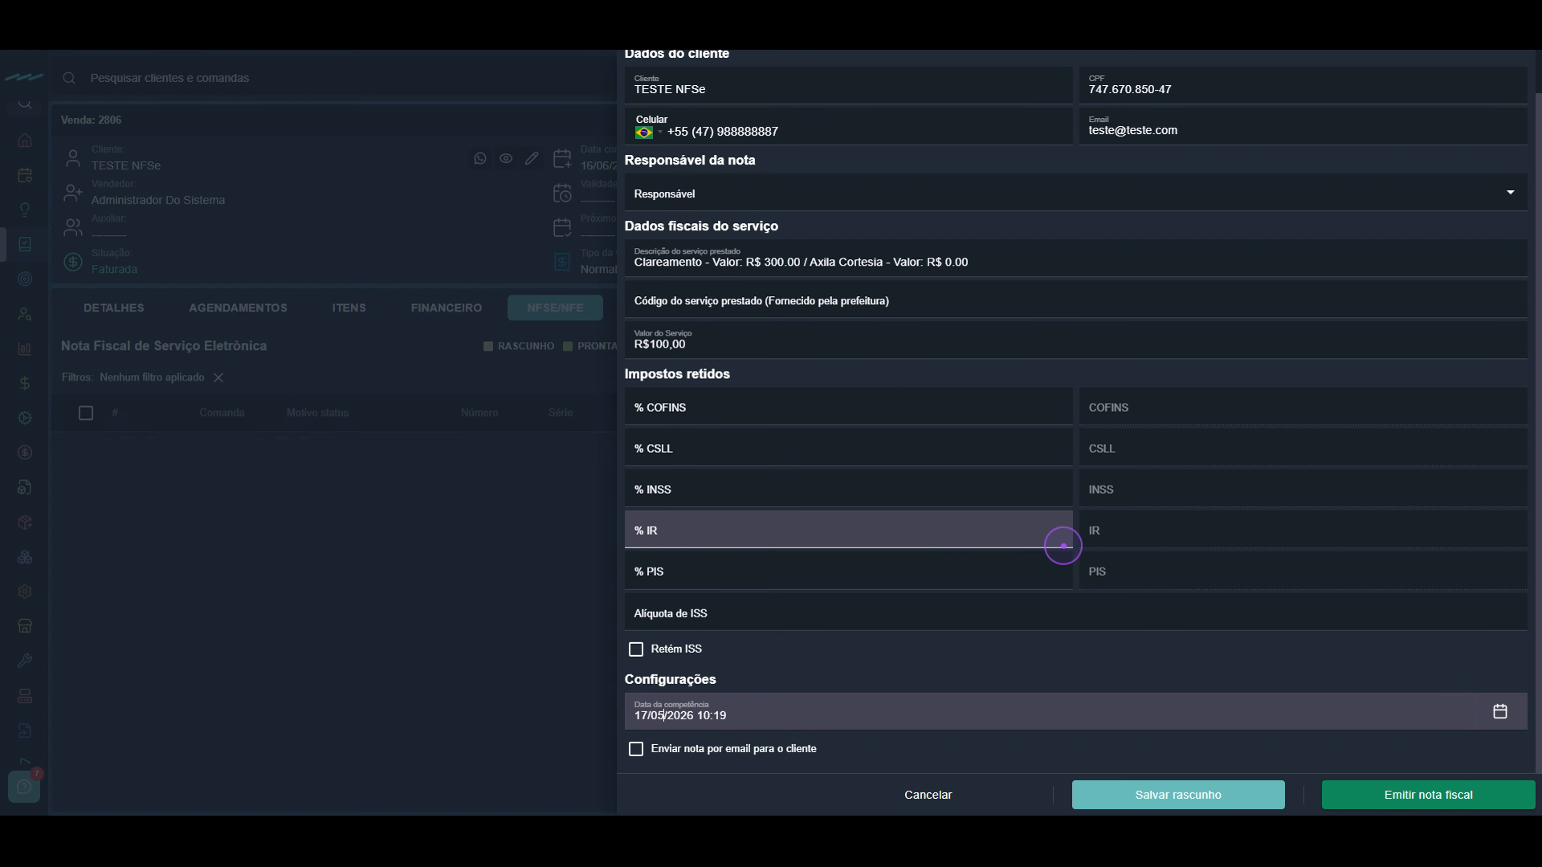Click the lightbulb sidebar icon

(x=25, y=210)
